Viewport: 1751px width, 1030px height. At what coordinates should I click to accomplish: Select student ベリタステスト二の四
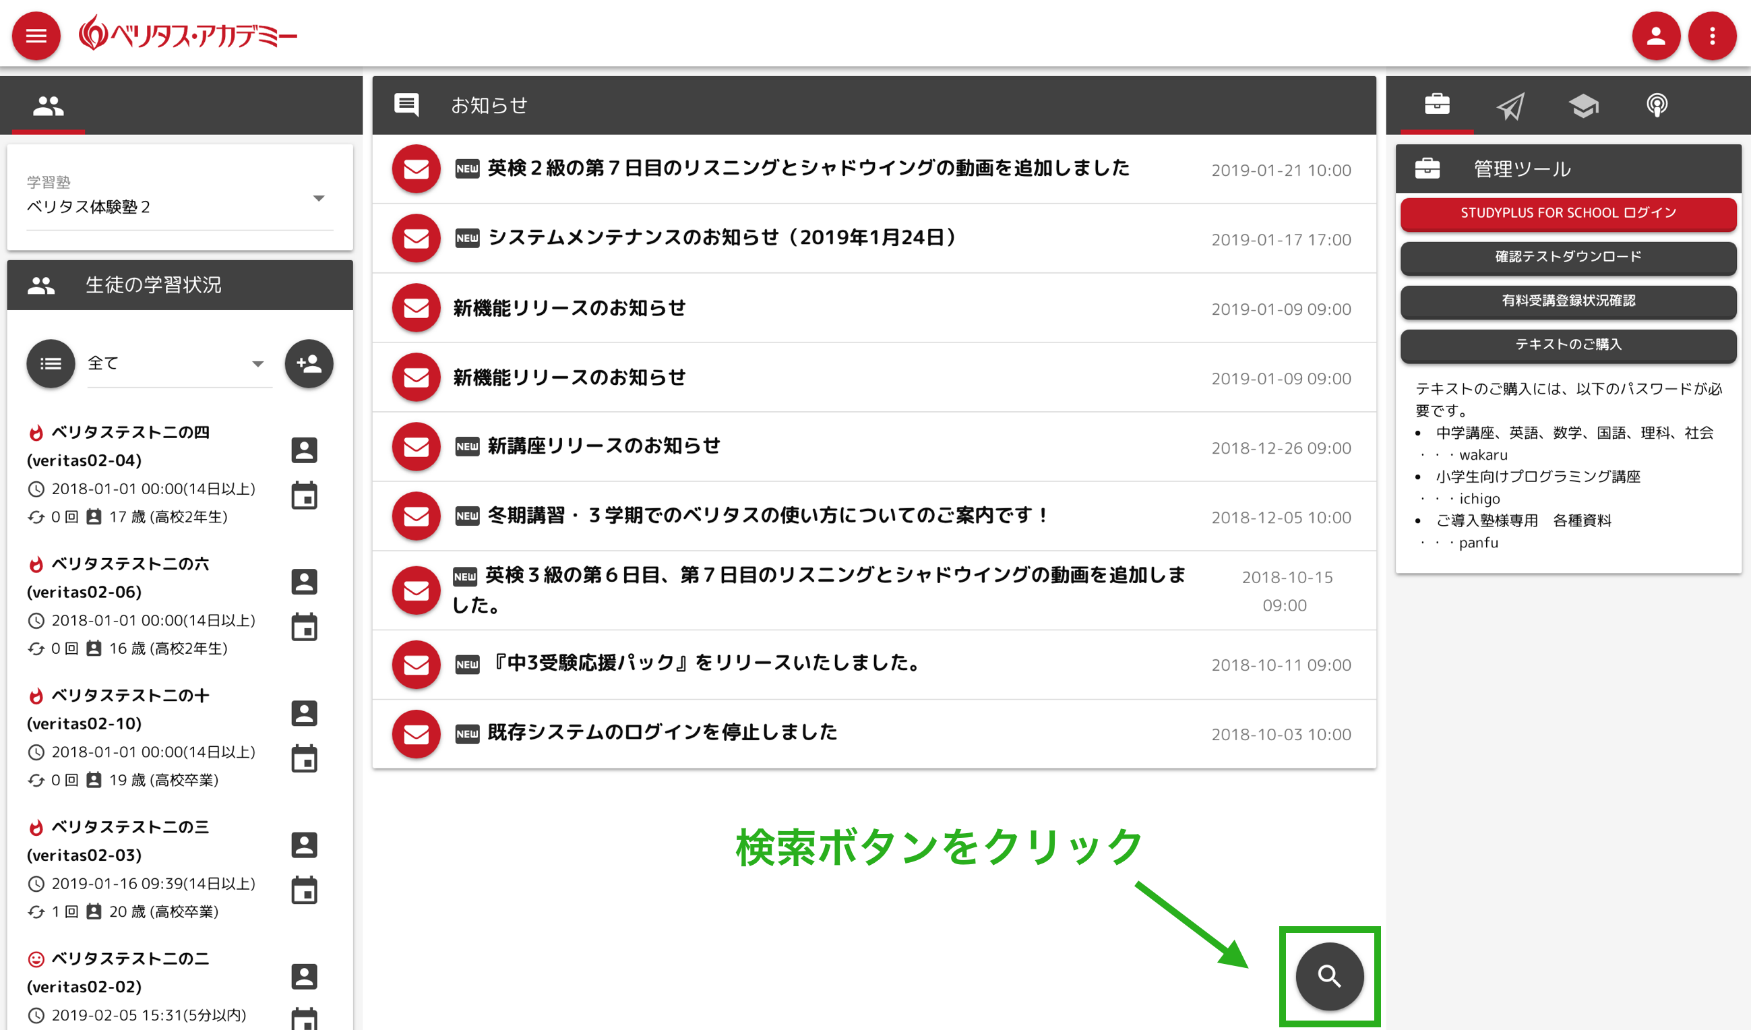(130, 432)
